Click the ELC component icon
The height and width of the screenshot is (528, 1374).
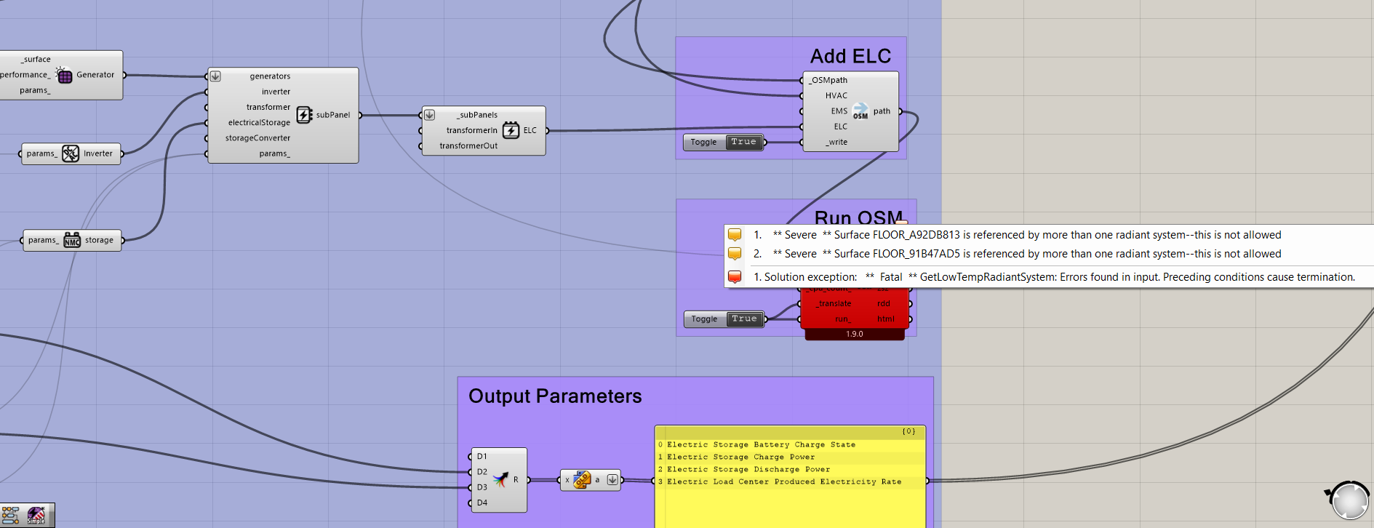(511, 130)
